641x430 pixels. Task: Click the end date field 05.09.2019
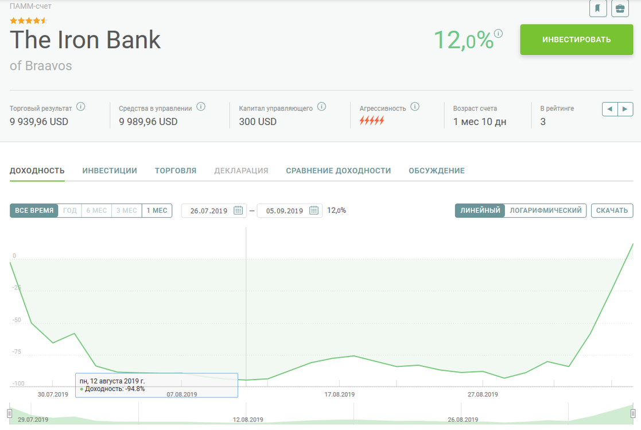point(289,211)
